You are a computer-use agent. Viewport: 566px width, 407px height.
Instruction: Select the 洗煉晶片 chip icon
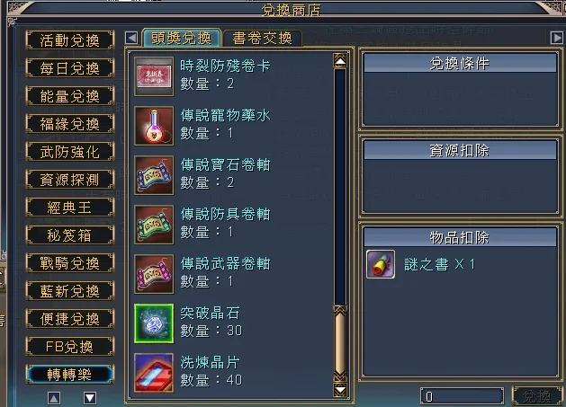tap(154, 373)
